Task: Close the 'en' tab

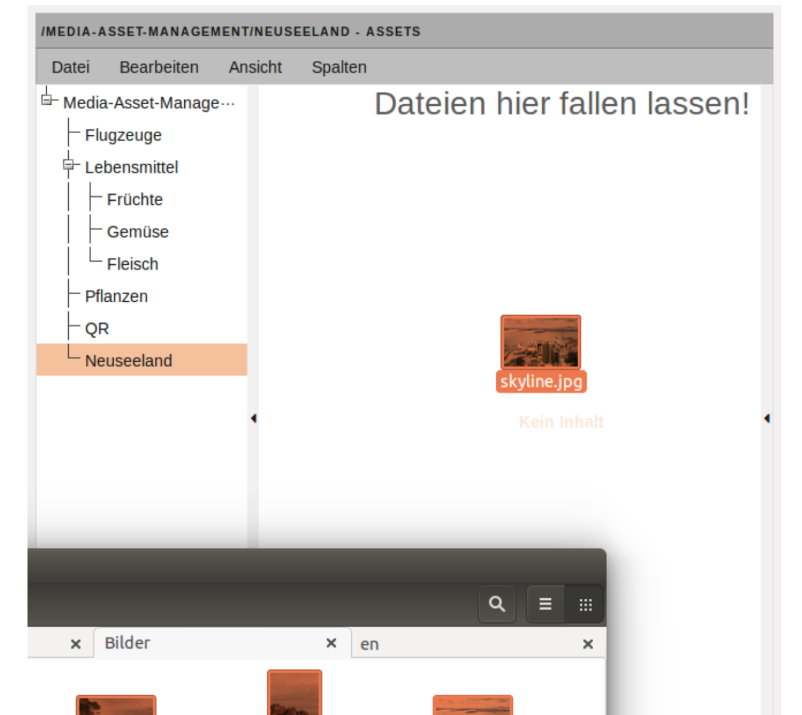Action: 588,644
